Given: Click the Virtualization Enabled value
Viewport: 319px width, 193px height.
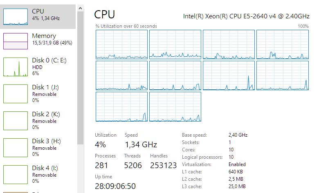Looking at the screenshot, I should point(237,164).
